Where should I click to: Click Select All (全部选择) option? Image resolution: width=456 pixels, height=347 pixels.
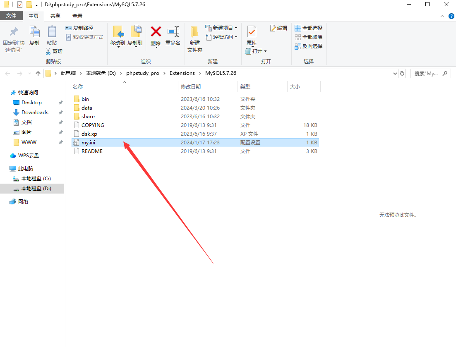[x=308, y=28]
